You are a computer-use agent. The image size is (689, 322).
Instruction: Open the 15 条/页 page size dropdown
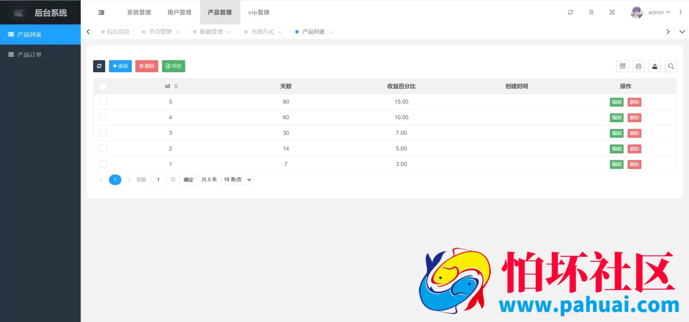point(237,180)
